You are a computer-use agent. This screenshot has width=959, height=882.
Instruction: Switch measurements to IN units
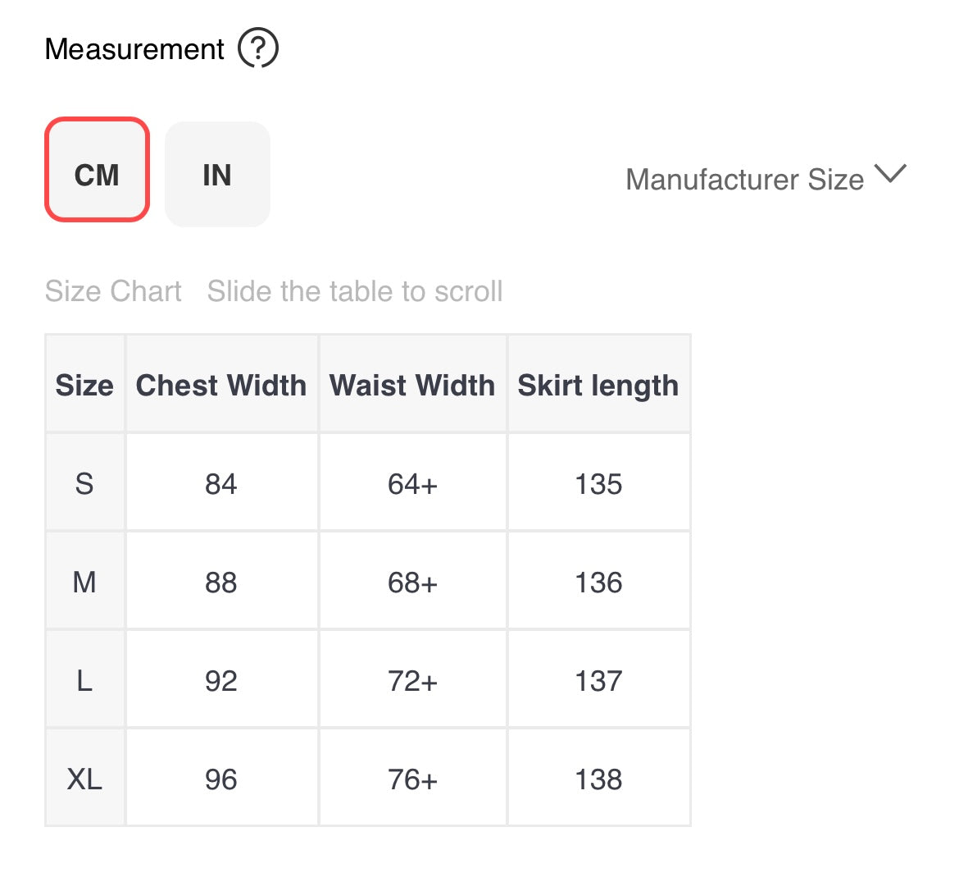click(x=217, y=174)
